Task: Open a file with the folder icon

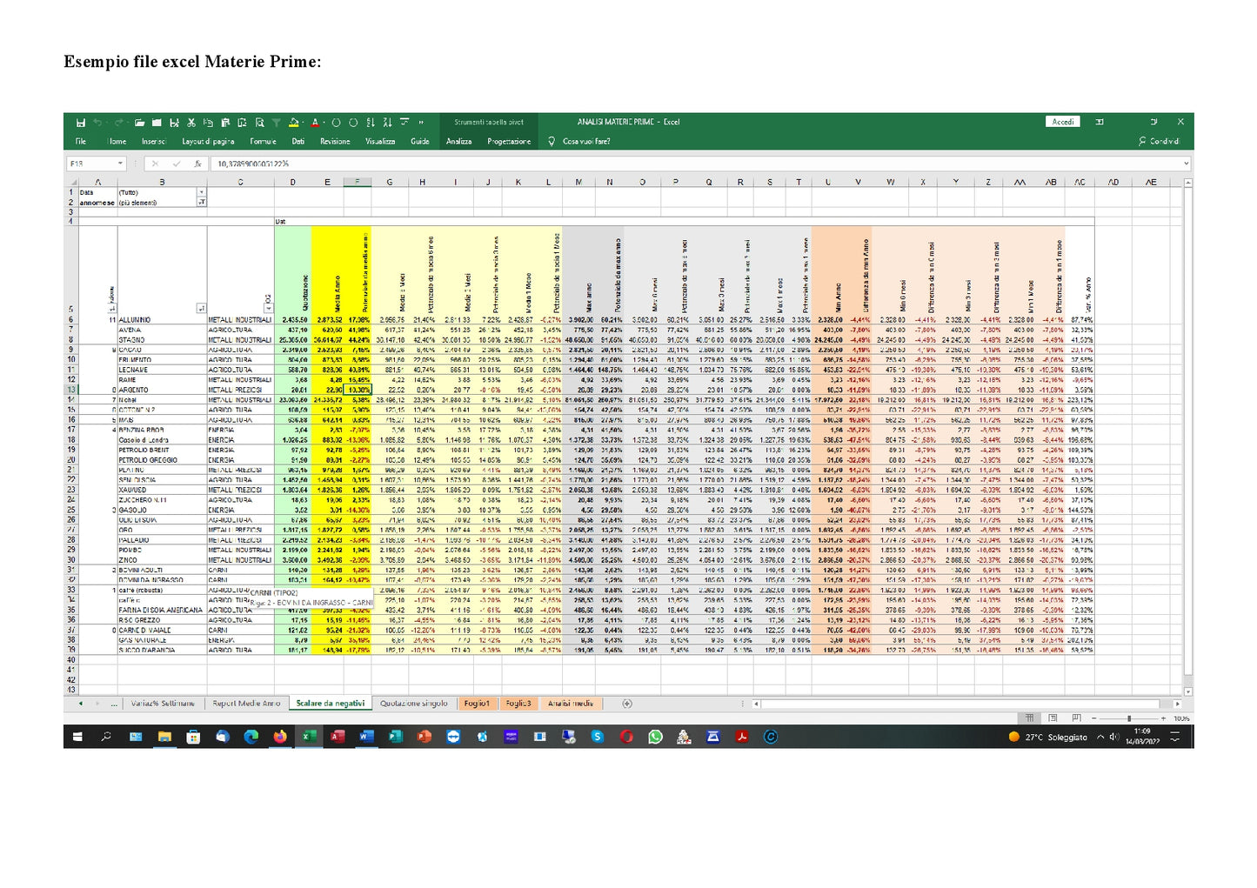Action: [140, 123]
